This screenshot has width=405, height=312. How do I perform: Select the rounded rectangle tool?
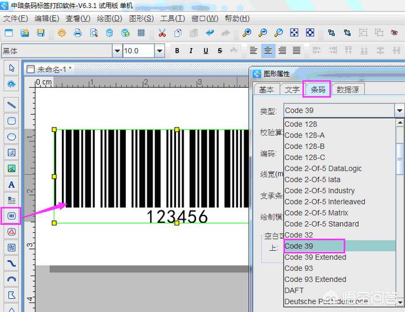pos(11,121)
